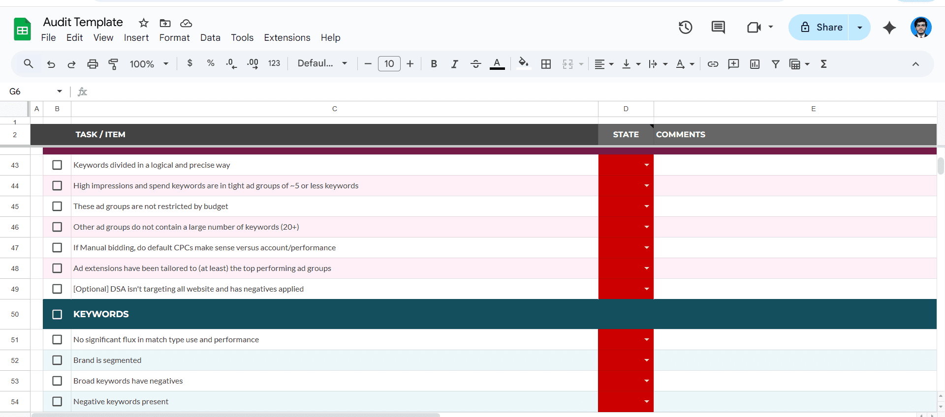Open the font family dropdown
The width and height of the screenshot is (945, 417).
(x=322, y=63)
